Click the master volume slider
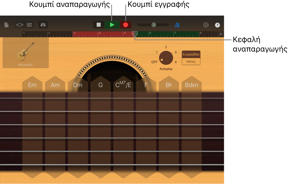The height and width of the screenshot is (184, 289). pyautogui.click(x=154, y=25)
